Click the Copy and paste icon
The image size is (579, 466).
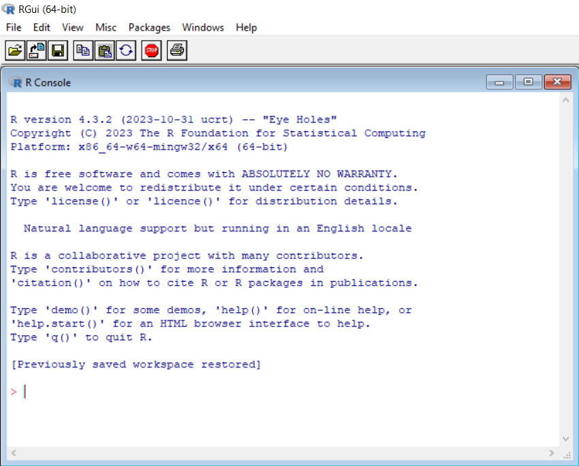(126, 50)
